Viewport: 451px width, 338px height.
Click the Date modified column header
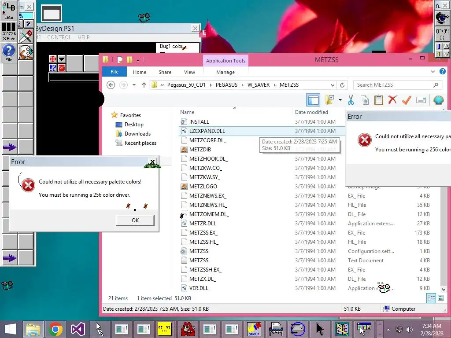pos(311,112)
